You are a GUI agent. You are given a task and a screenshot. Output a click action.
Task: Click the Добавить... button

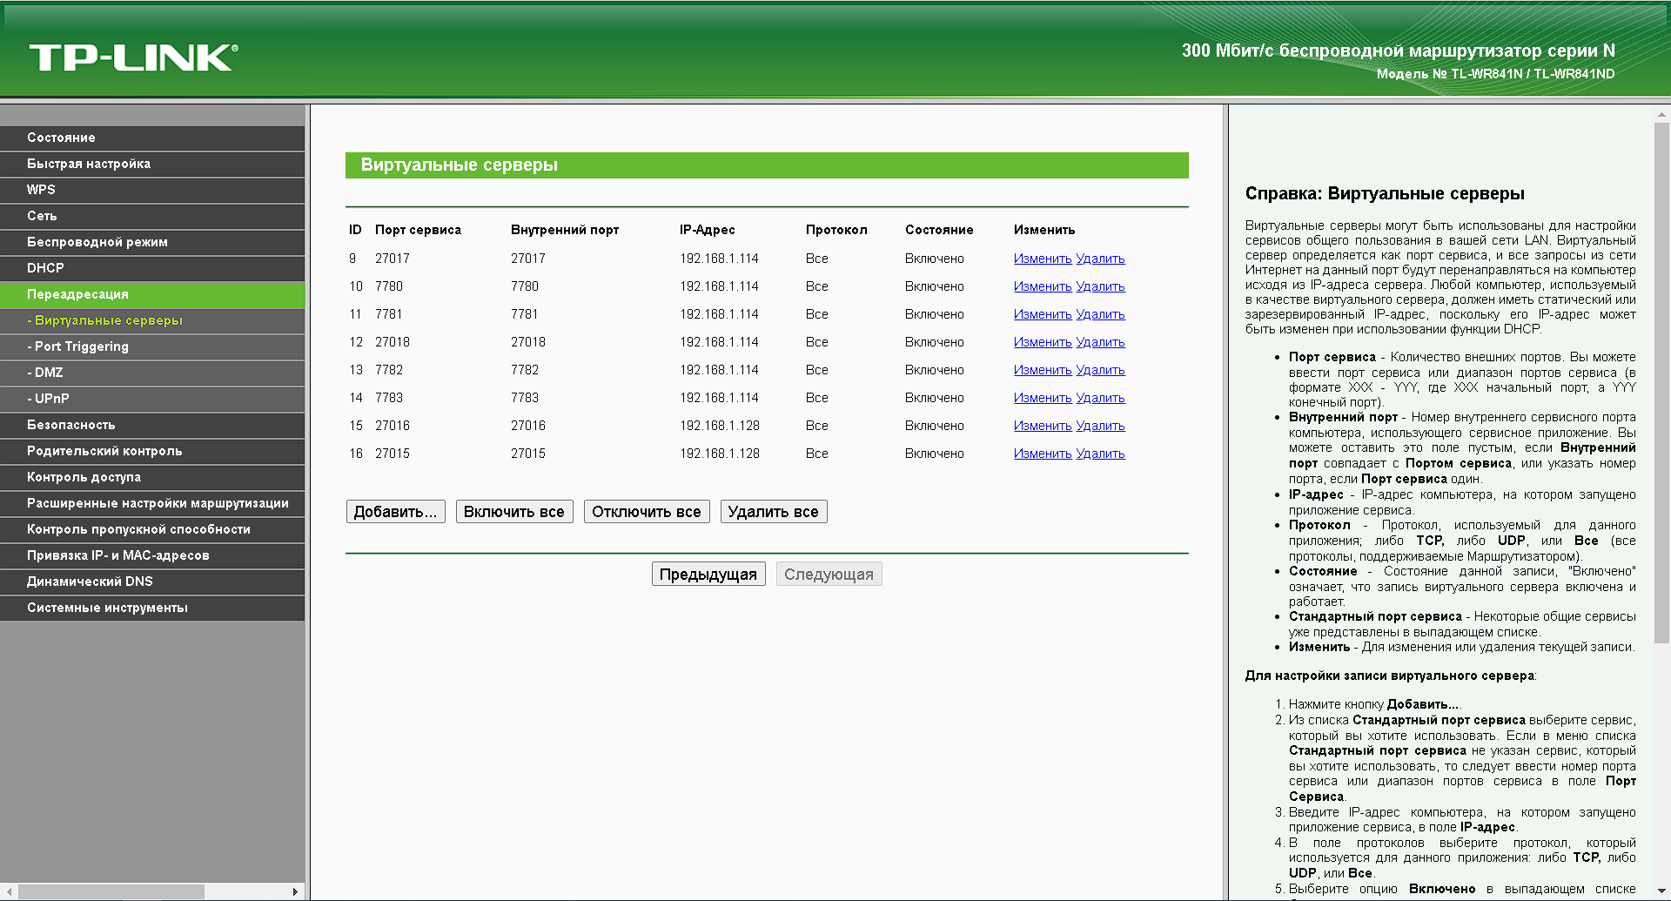[396, 512]
